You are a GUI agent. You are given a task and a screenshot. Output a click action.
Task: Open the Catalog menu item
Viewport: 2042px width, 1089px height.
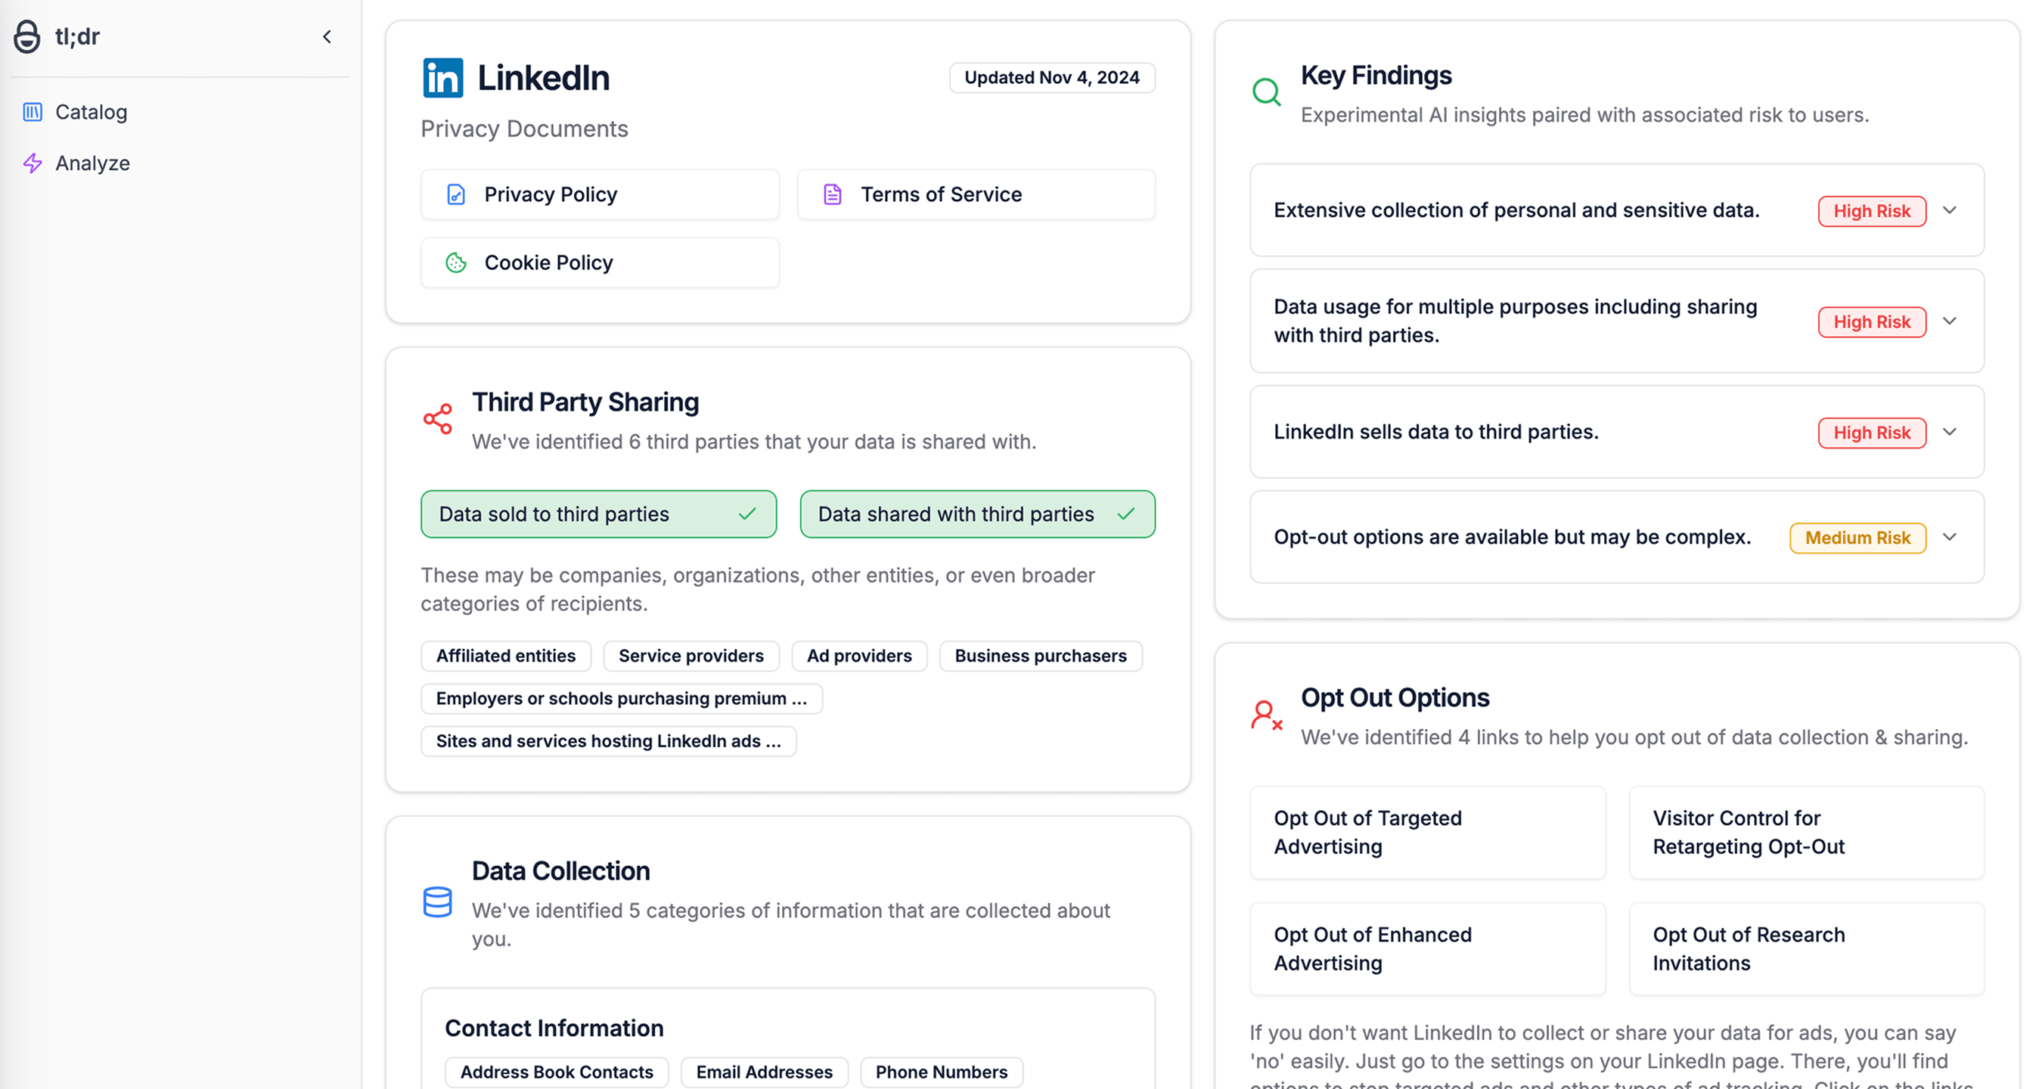pyautogui.click(x=92, y=112)
